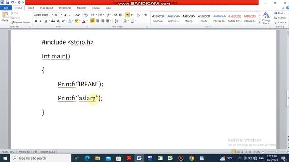Expand the Styles gallery More arrow
This screenshot has width=289, height=162.
(260, 22)
